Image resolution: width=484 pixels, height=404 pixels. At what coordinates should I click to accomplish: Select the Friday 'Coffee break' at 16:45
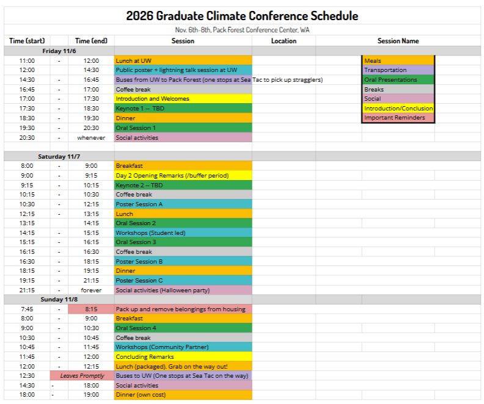183,89
